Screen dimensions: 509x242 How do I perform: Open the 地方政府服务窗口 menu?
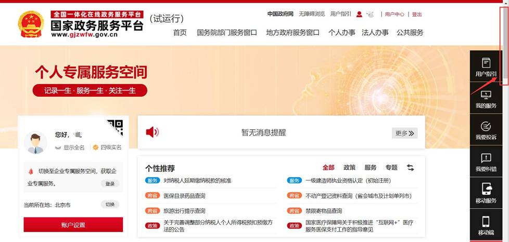point(292,32)
